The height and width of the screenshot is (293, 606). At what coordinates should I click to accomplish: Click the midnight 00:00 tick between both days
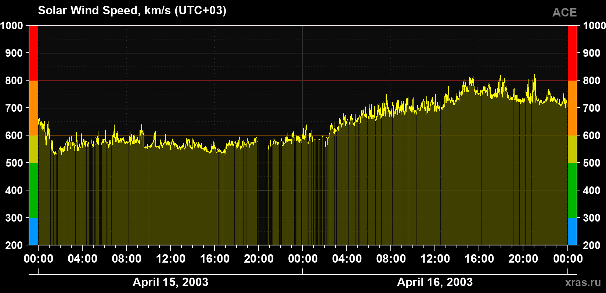[x=303, y=259]
